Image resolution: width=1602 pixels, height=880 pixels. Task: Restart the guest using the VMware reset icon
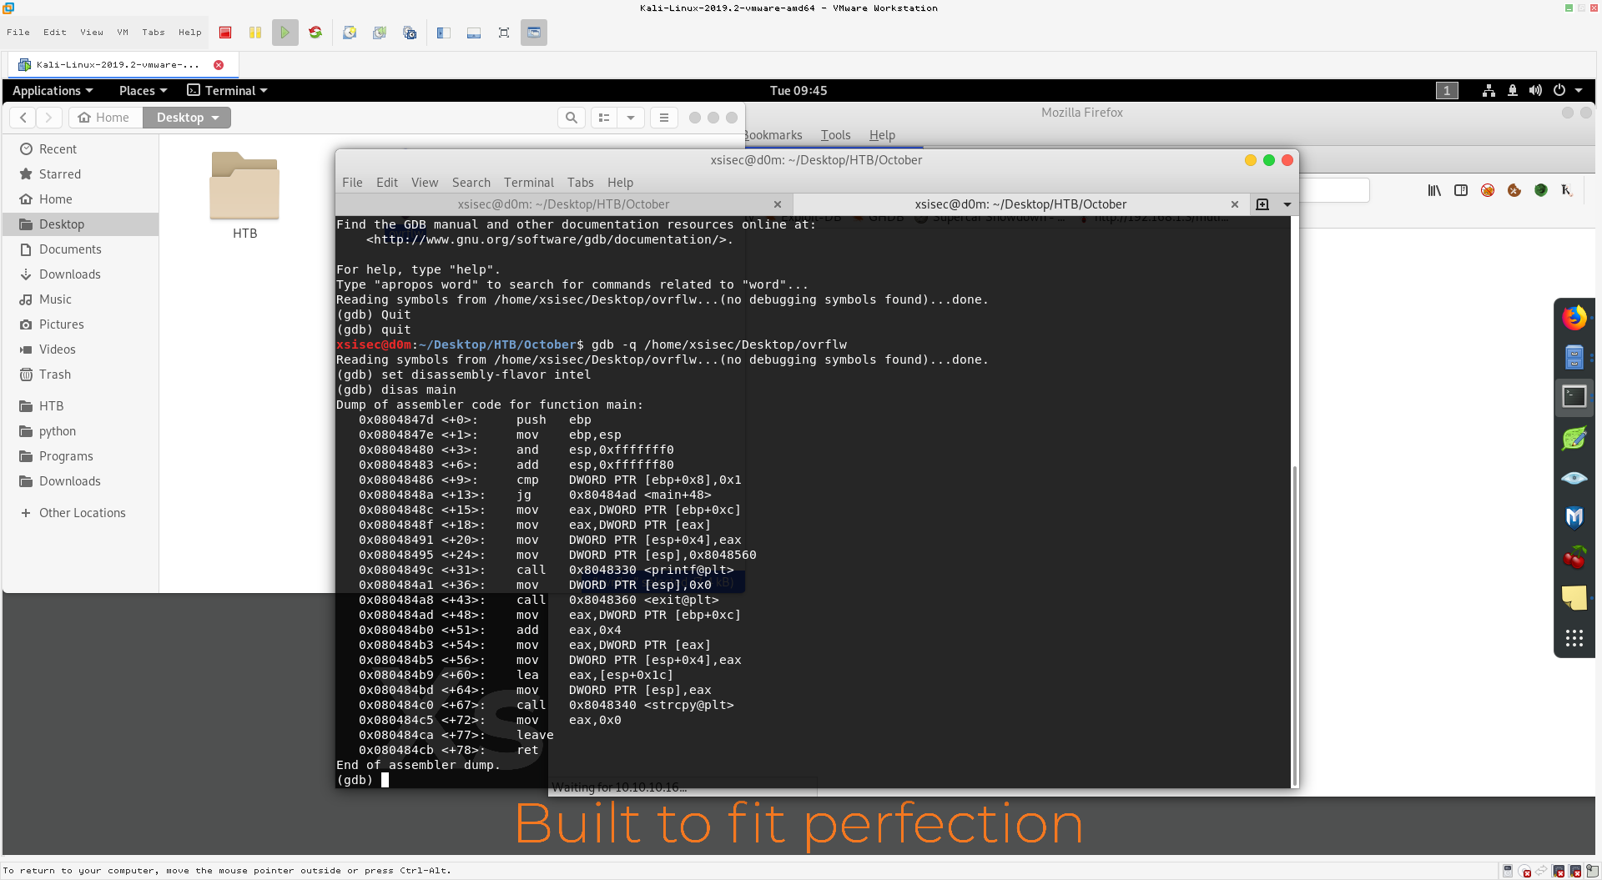[x=315, y=33]
